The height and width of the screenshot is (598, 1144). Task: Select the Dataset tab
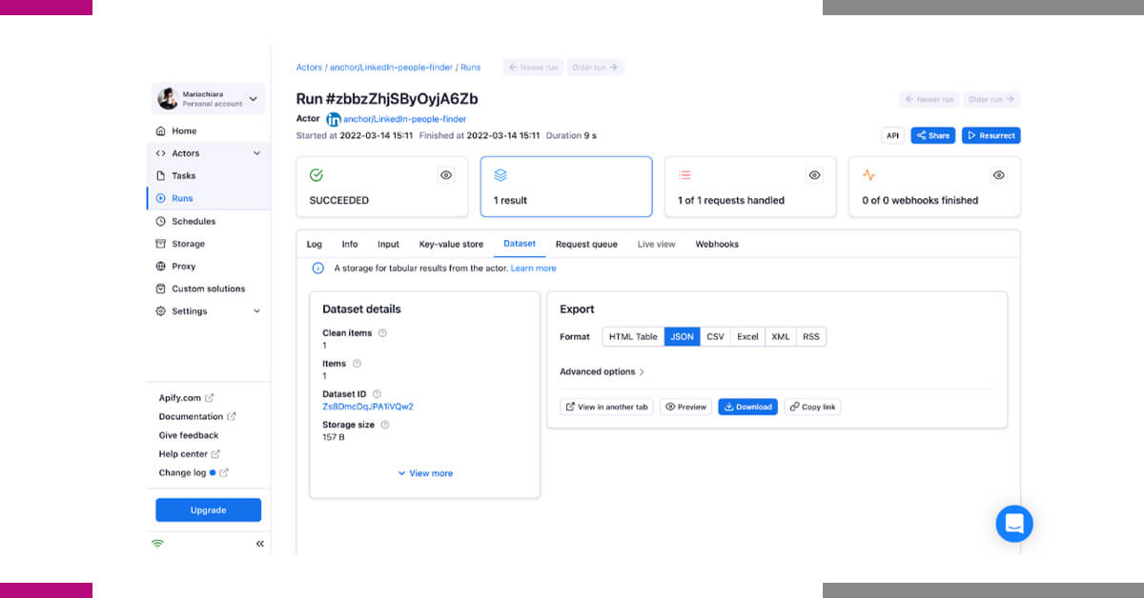pos(520,245)
